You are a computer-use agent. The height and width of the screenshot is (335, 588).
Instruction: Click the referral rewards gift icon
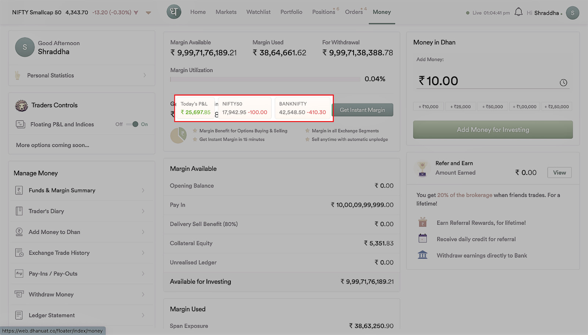[423, 222]
